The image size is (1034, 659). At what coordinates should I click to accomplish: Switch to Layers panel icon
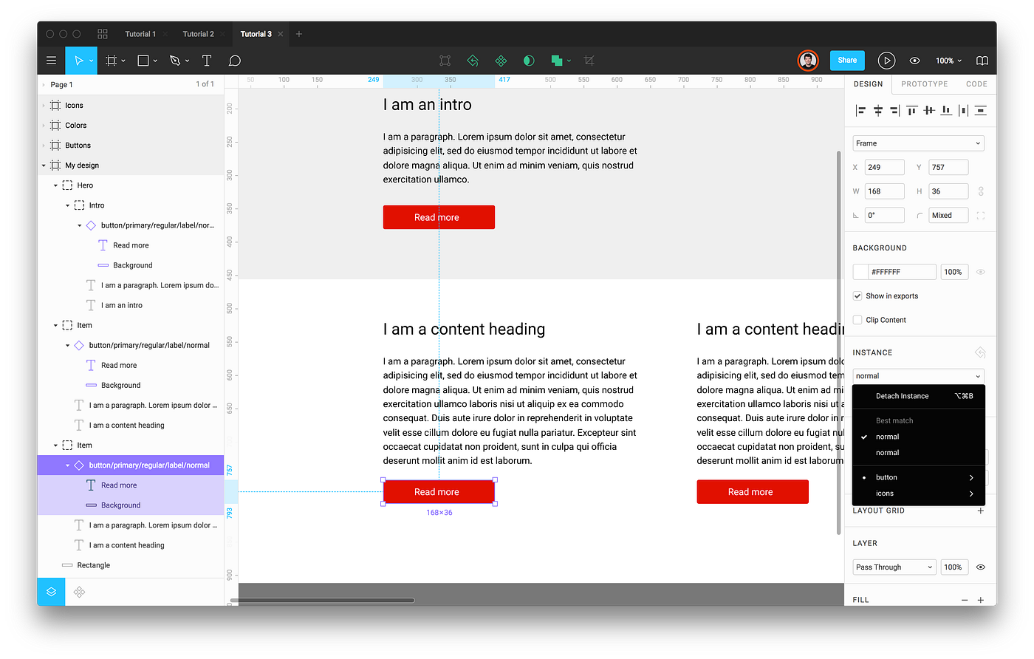click(x=51, y=592)
